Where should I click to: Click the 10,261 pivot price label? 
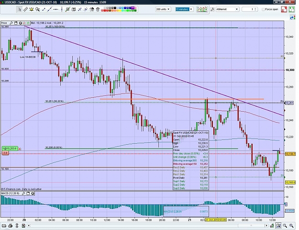click(289, 103)
